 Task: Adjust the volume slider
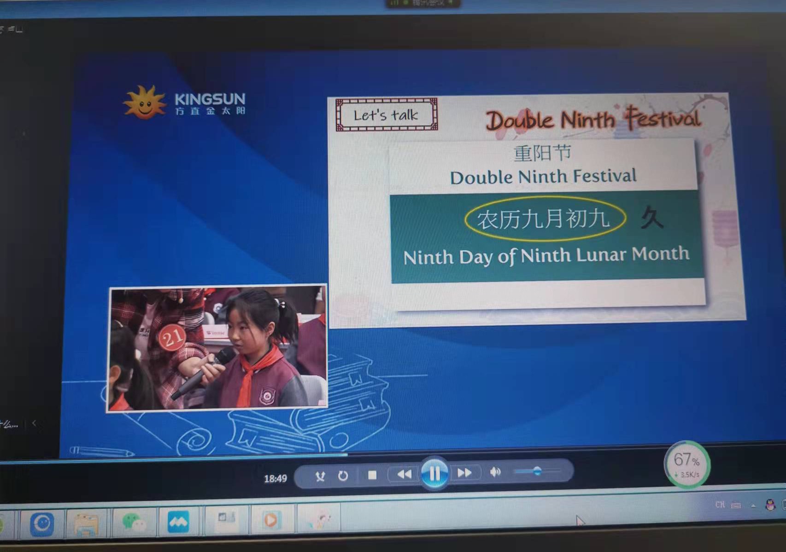click(537, 471)
